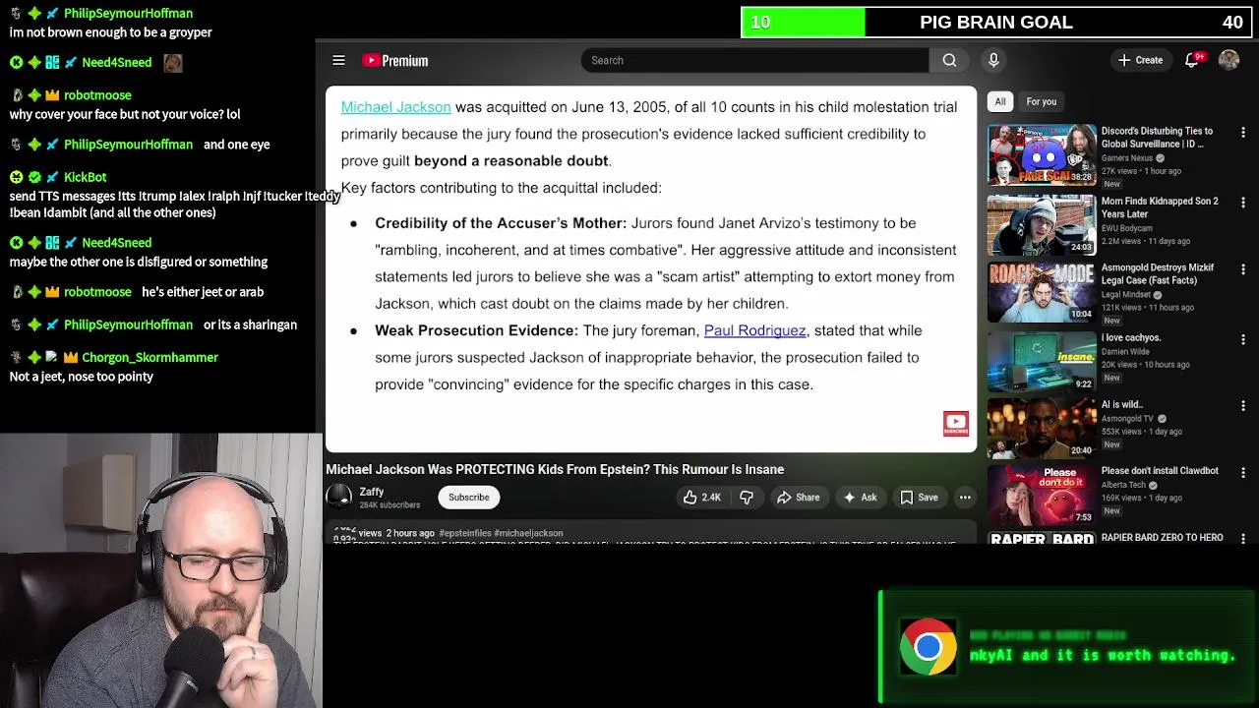
Task: Open options for 'i love cachyos.' video
Action: click(1243, 339)
